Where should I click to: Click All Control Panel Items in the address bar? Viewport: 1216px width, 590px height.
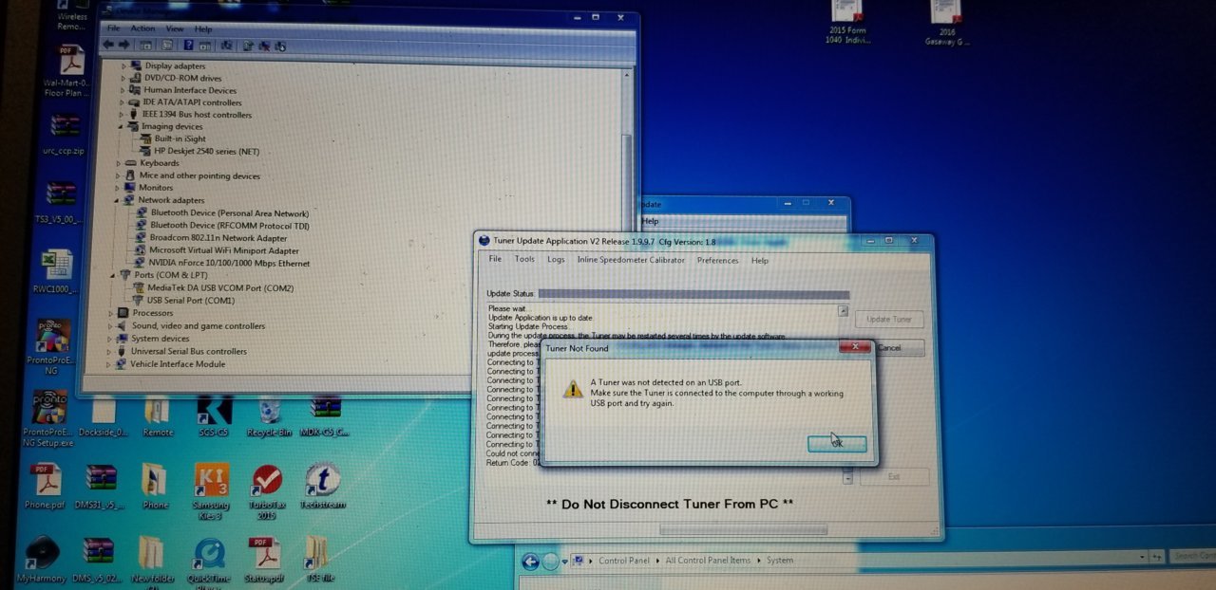(x=708, y=561)
